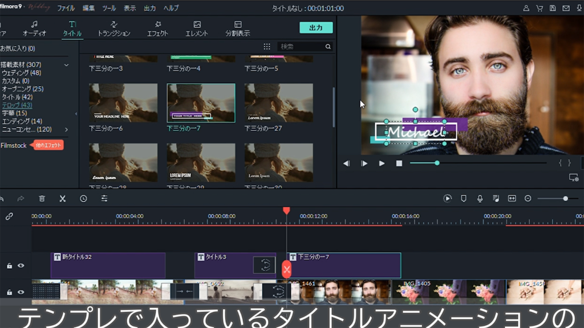Click the voiceover microphone icon
Image resolution: width=584 pixels, height=328 pixels.
coord(480,198)
